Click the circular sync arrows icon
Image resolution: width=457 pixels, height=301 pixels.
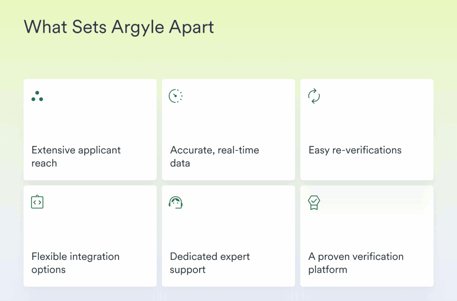pos(314,96)
